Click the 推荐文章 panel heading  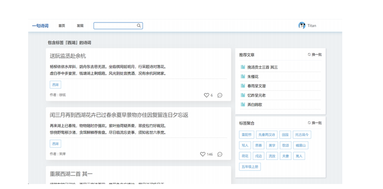click(247, 55)
